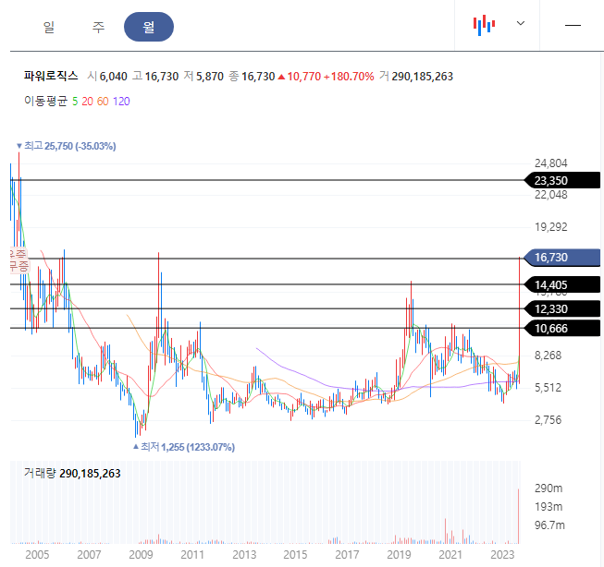Viewport: 604px width, 567px height.
Task: Click the 20-period moving average label
Action: [87, 102]
